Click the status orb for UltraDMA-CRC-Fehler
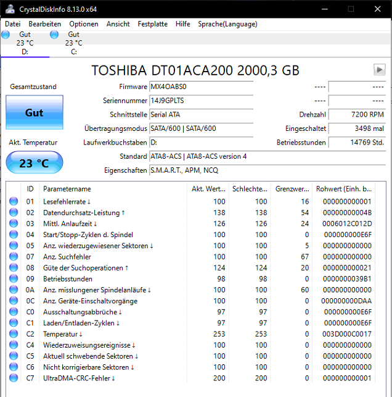 (x=14, y=378)
